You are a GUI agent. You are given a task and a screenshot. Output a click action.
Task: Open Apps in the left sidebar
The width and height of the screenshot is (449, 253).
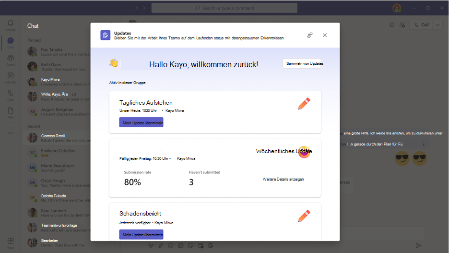(11, 243)
